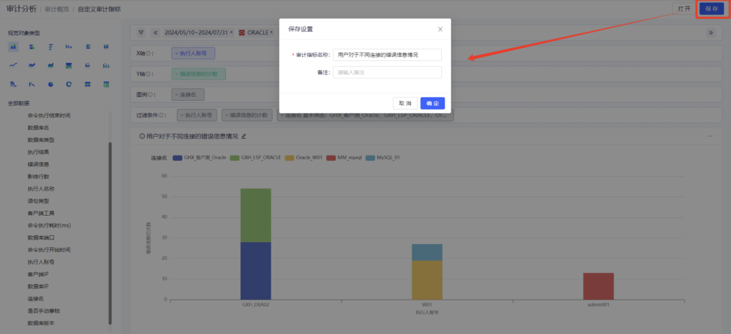The height and width of the screenshot is (334, 731).
Task: Click the admin001 red bar
Action: (598, 286)
